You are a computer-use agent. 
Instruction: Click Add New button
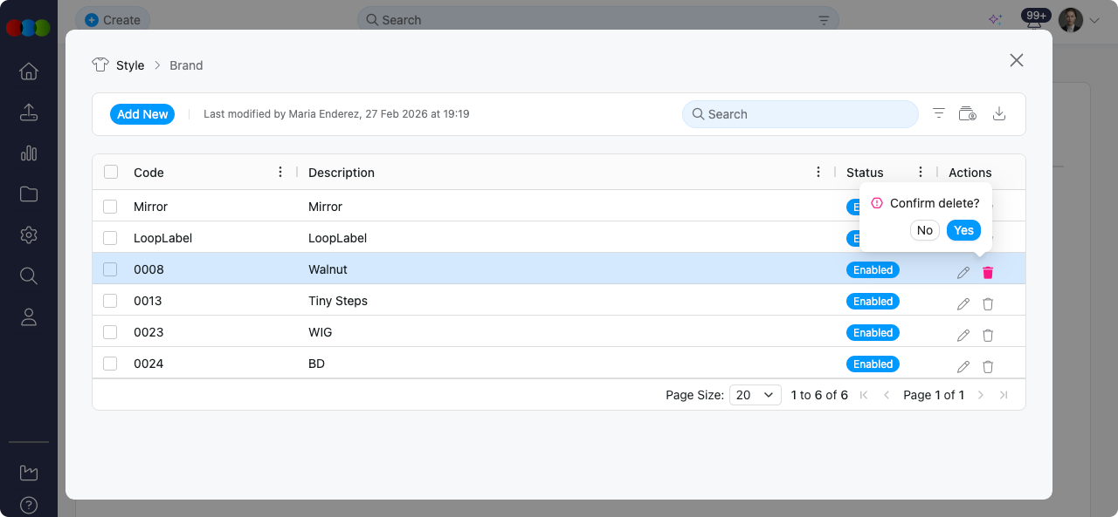click(142, 114)
